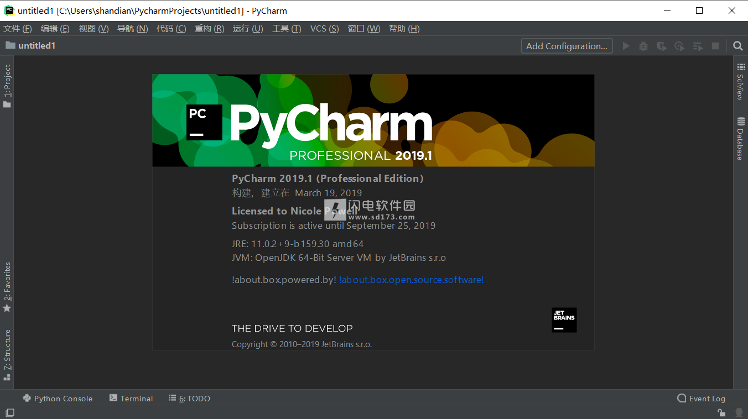Open the 视图 (V) menu
This screenshot has height=419, width=748.
tap(94, 29)
